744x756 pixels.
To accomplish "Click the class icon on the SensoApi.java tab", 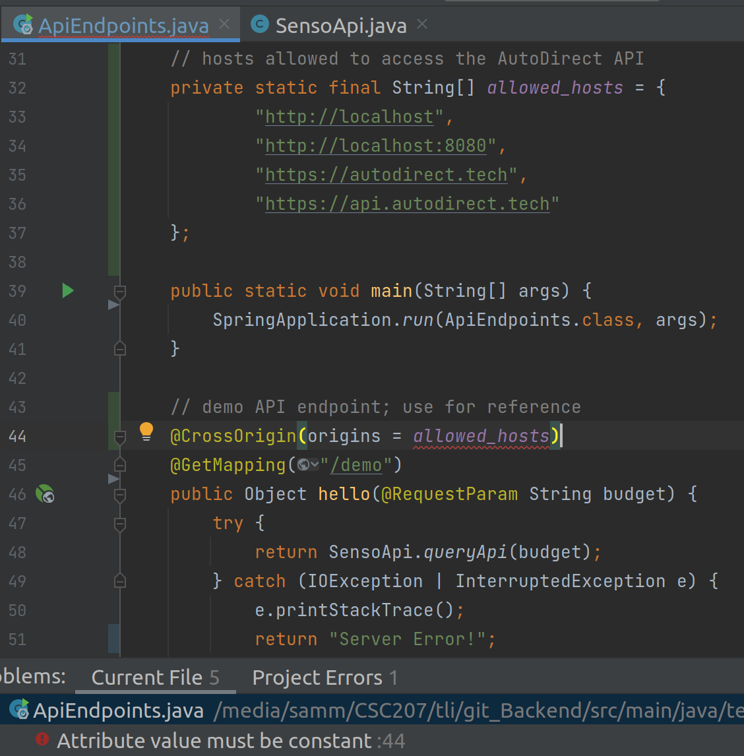I will pos(259,24).
